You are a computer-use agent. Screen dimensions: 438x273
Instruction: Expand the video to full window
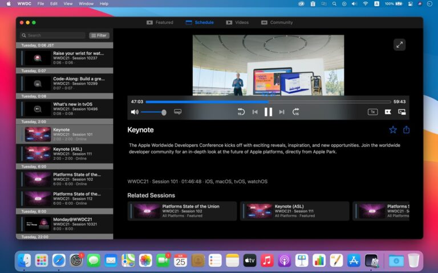click(x=399, y=44)
